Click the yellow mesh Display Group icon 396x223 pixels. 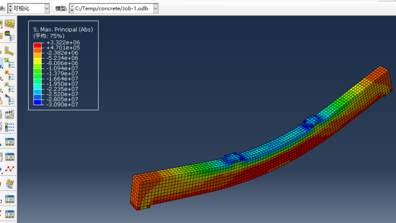tap(10, 184)
